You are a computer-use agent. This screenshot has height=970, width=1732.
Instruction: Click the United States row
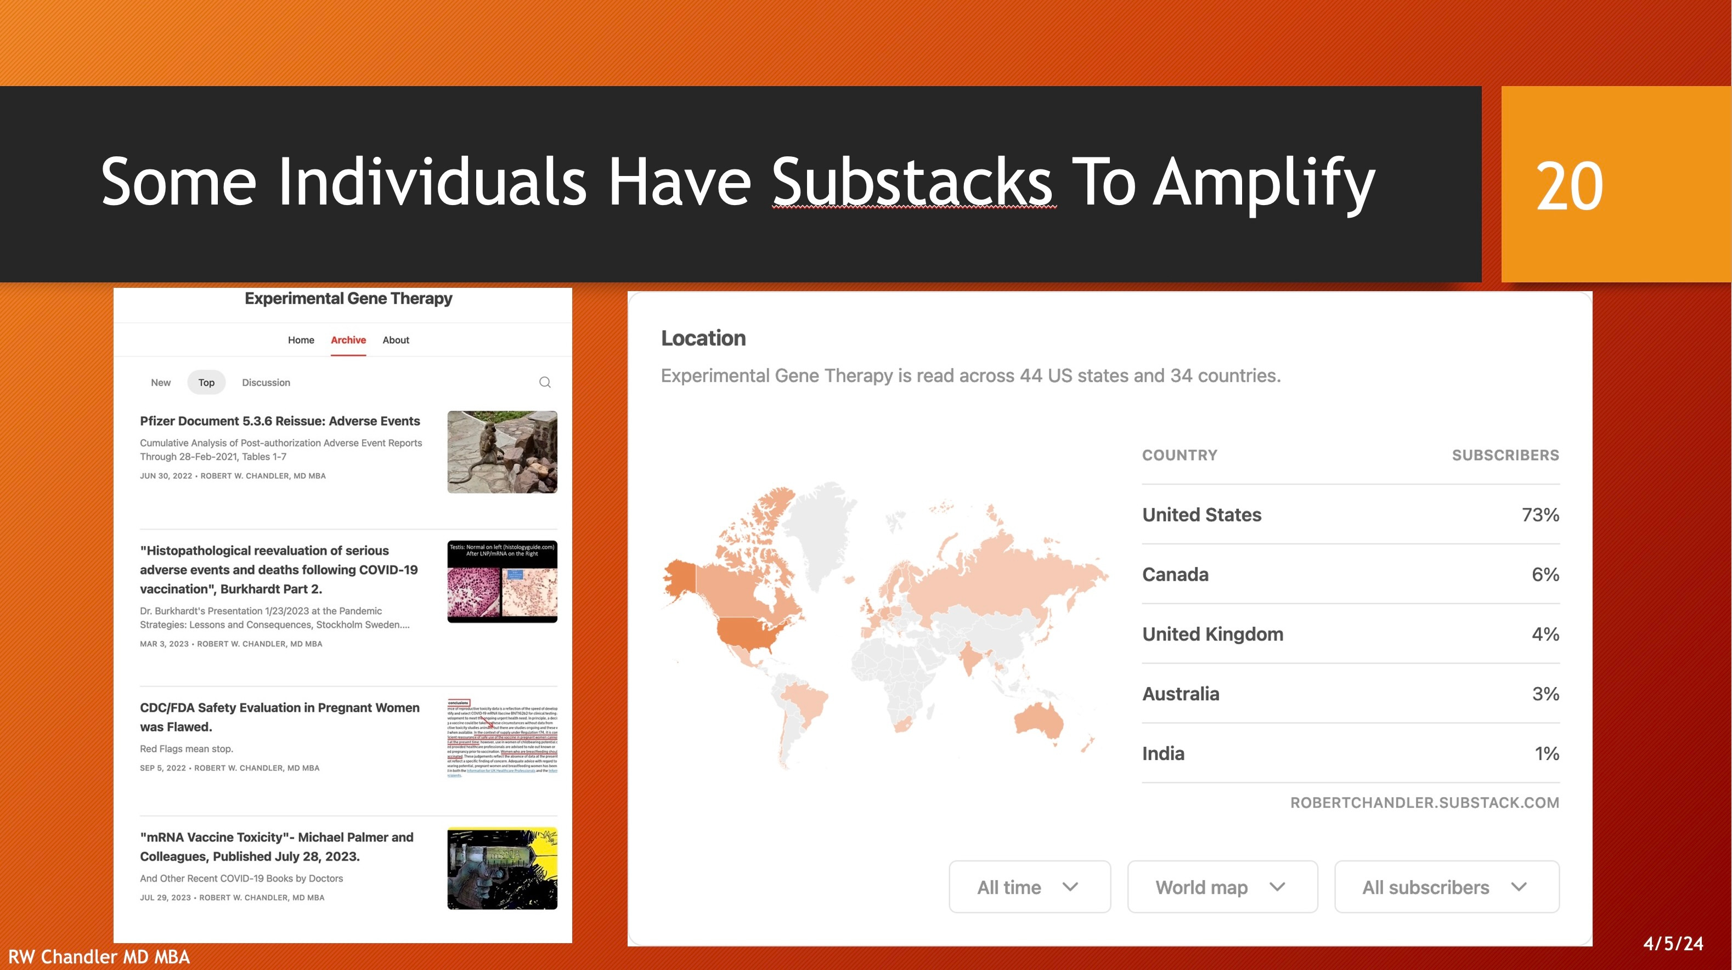[x=1351, y=514]
